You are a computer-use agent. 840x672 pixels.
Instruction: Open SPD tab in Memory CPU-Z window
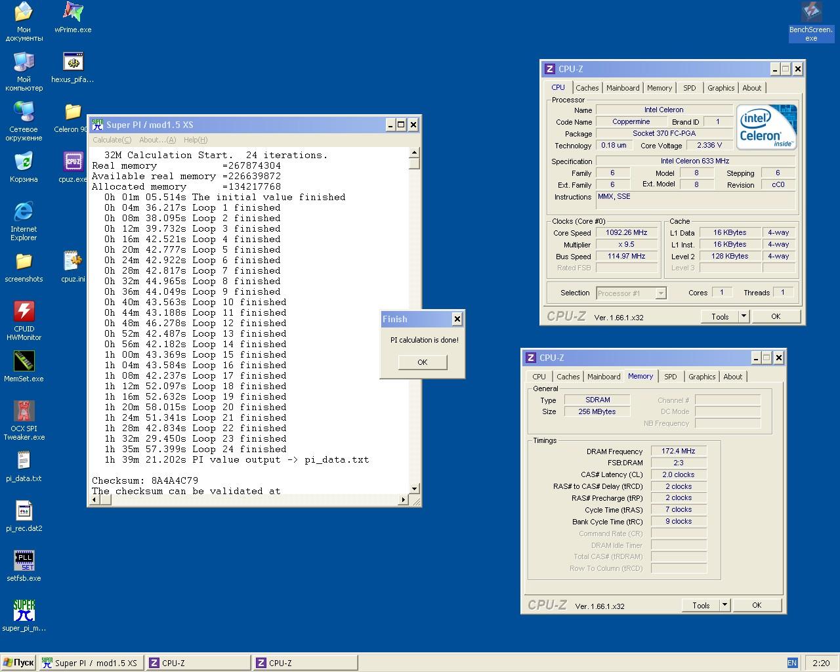coord(670,377)
